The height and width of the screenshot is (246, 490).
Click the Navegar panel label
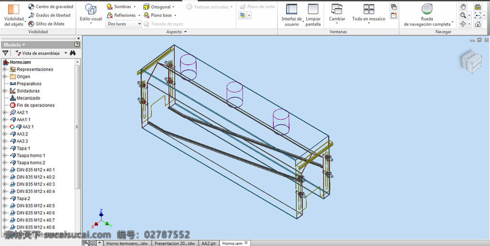(443, 32)
